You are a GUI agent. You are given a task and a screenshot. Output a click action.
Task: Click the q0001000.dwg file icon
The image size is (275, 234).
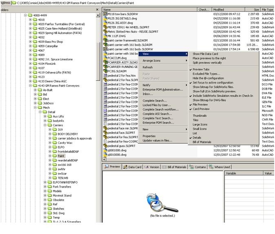105,150
